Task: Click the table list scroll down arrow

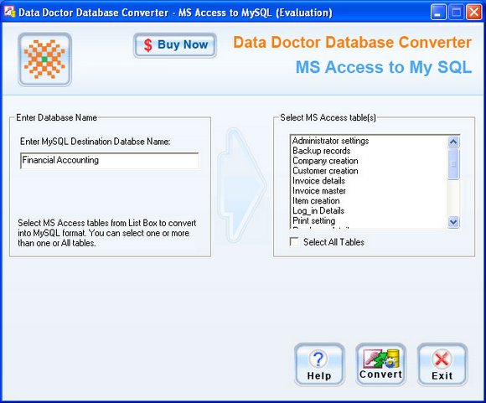Action: point(453,222)
